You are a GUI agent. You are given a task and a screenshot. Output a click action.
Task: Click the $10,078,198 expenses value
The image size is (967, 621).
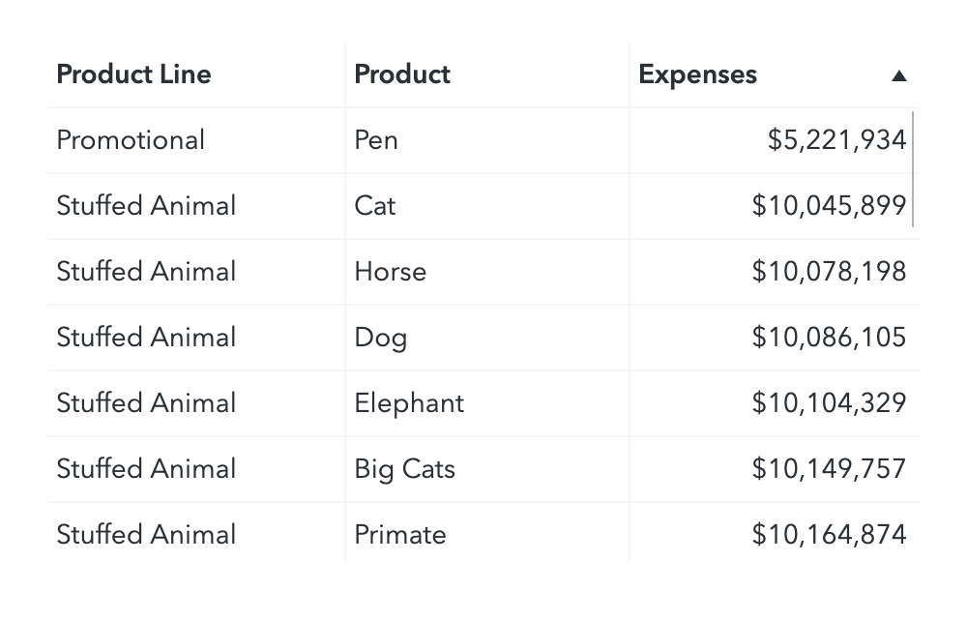coord(829,272)
